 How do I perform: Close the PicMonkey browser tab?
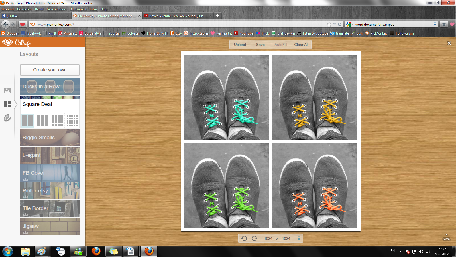139,16
